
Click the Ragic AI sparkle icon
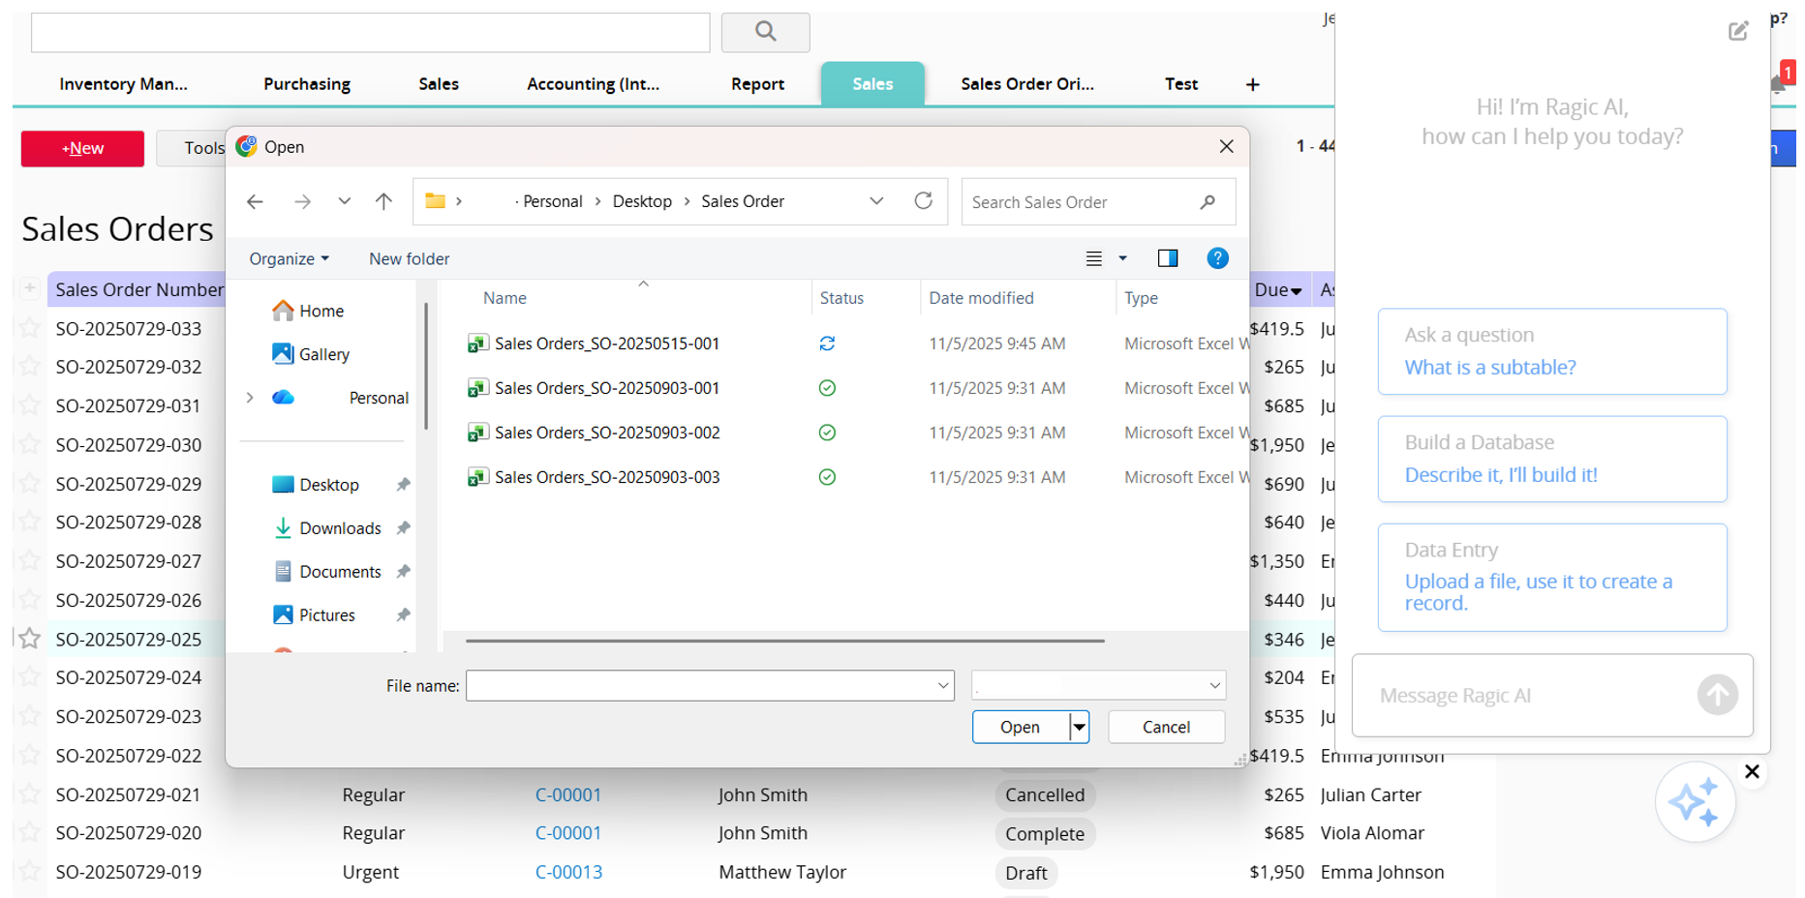[x=1694, y=802]
